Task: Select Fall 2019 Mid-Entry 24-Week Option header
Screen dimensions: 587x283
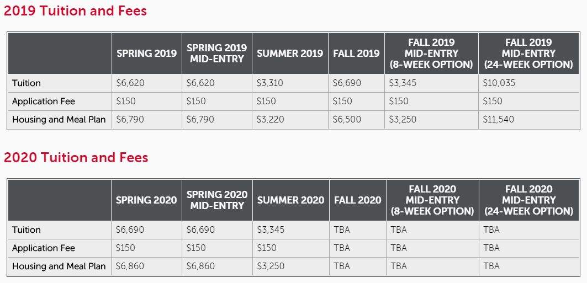Action: click(528, 54)
